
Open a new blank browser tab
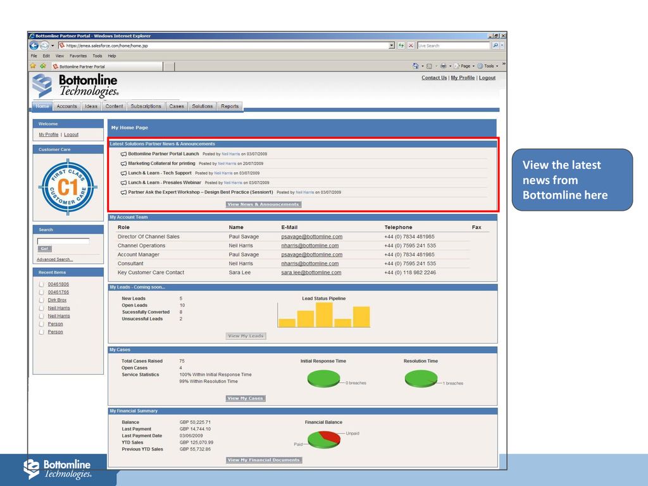(169, 66)
